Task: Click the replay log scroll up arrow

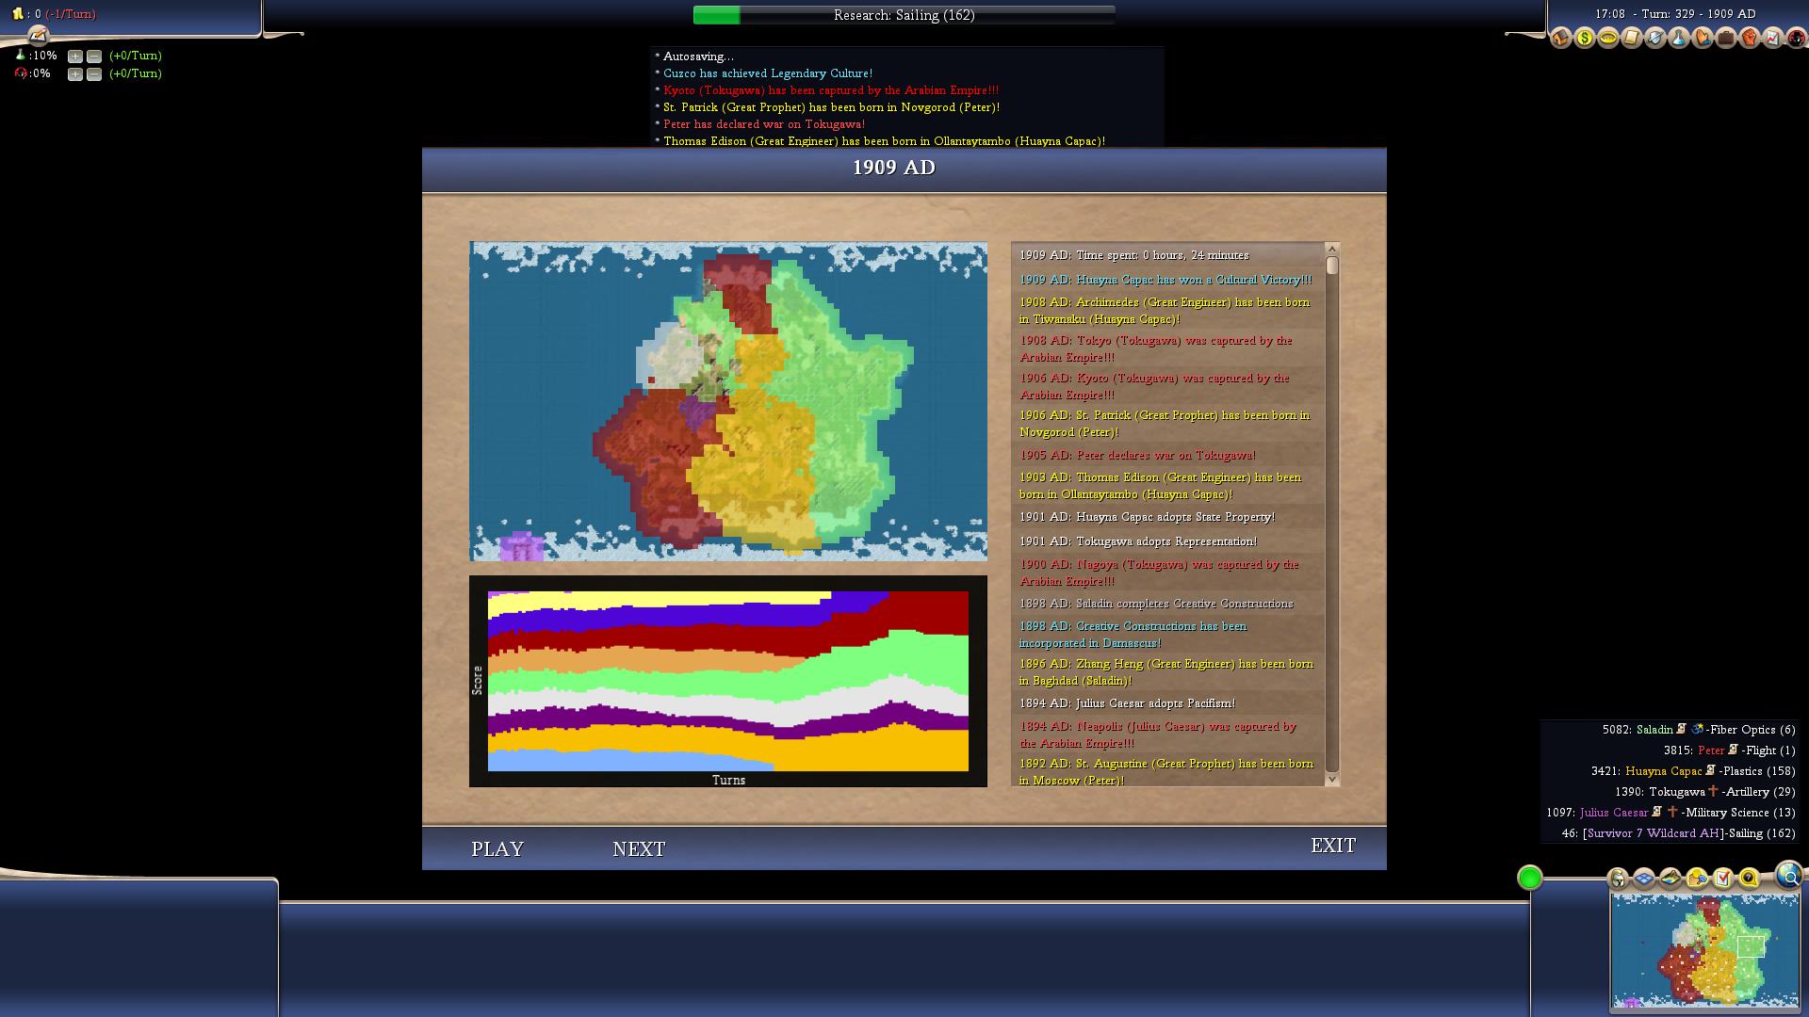Action: coord(1332,250)
